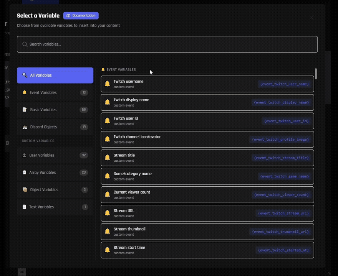Image resolution: width=338 pixels, height=276 pixels.
Task: Open the Array Variables category
Action: (55, 172)
